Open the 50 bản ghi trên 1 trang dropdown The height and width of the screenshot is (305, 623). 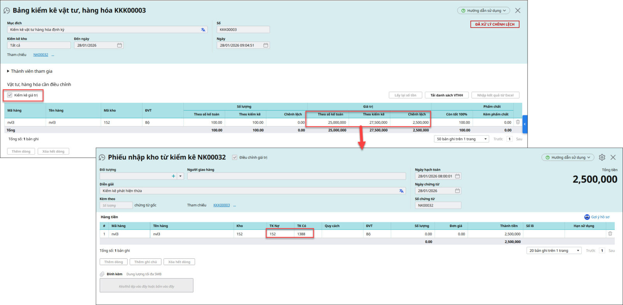click(461, 139)
